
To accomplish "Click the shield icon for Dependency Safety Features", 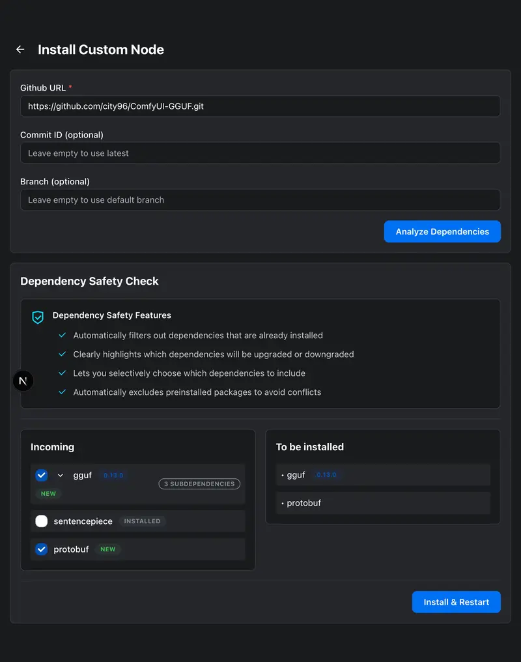I will pos(38,317).
